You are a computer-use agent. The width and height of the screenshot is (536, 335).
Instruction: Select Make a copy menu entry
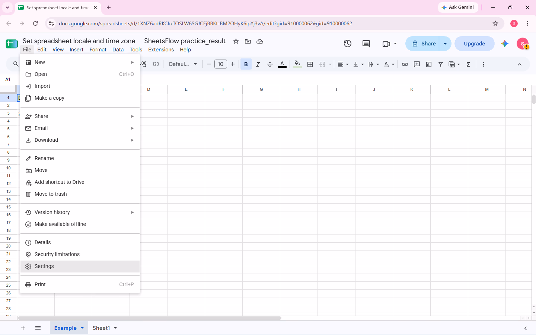(x=80, y=98)
